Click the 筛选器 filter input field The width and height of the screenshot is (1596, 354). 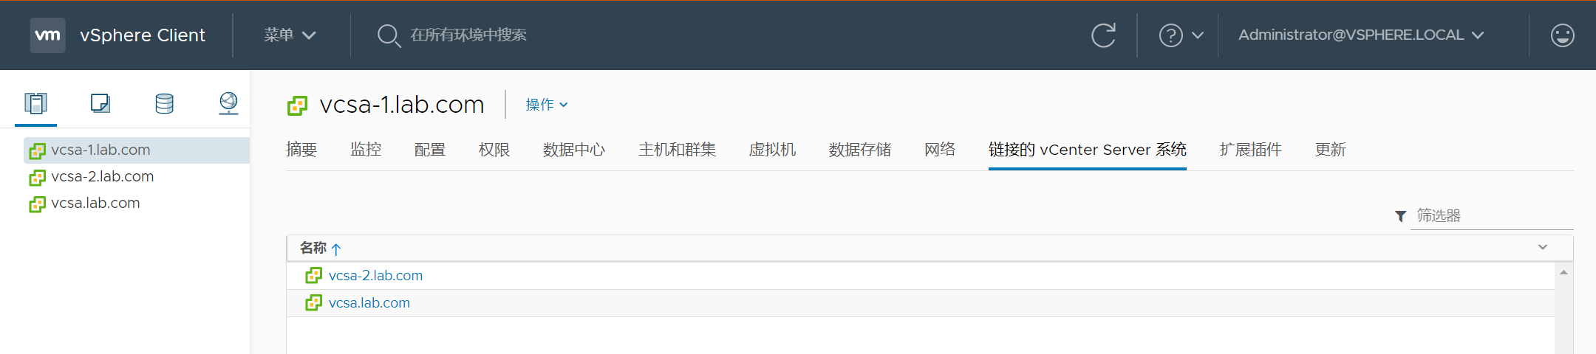(x=1492, y=215)
